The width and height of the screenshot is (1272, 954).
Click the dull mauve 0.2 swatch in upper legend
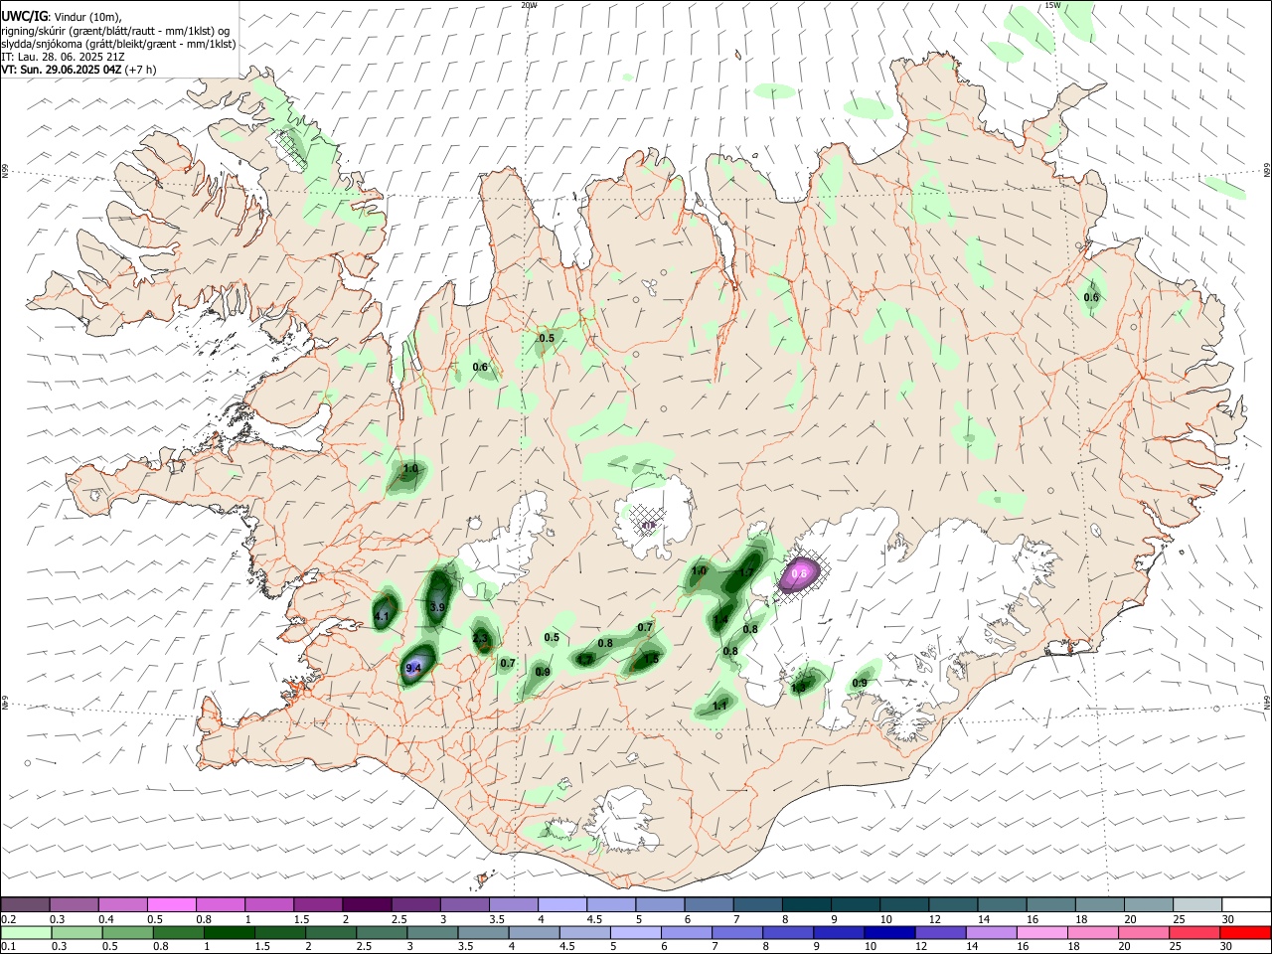(25, 904)
